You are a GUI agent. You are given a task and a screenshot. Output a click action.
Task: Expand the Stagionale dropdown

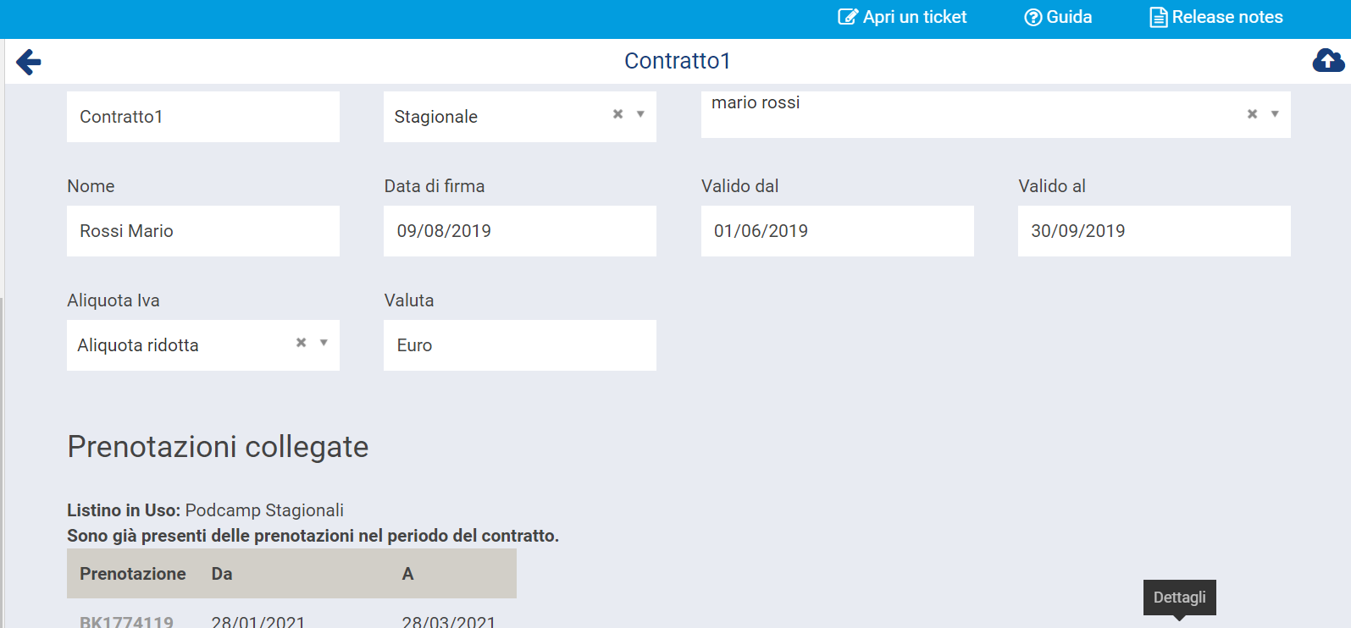coord(640,114)
